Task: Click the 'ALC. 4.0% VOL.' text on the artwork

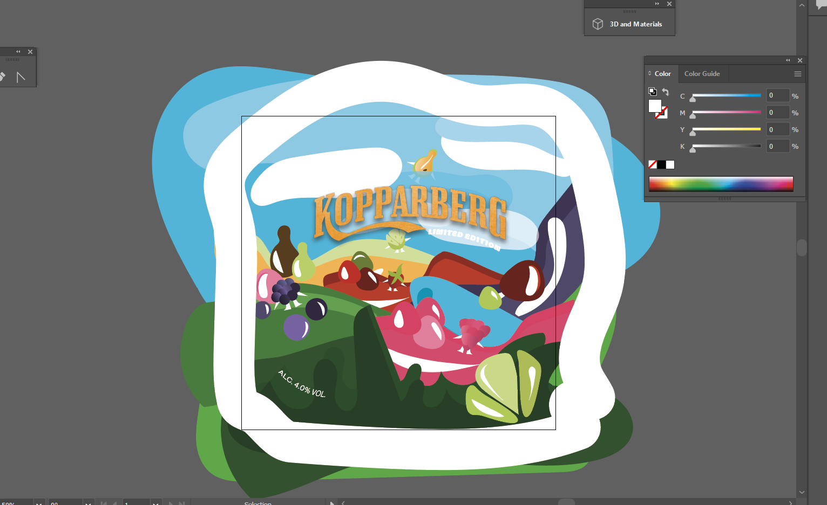Action: tap(302, 384)
